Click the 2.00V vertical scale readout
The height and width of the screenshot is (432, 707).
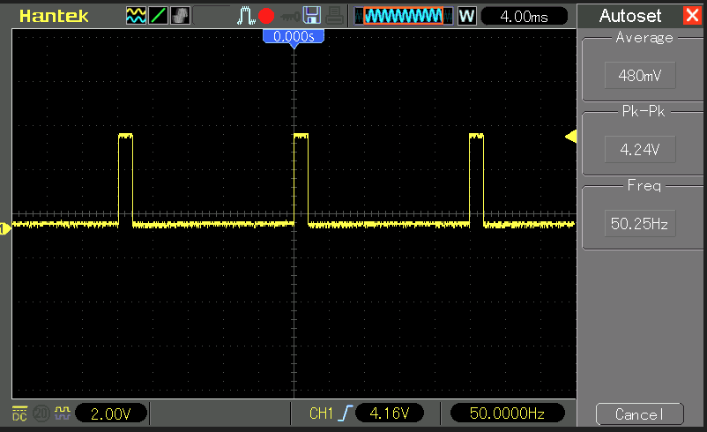click(x=111, y=413)
